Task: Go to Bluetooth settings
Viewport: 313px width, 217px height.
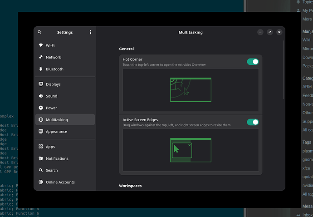Action: point(65,69)
